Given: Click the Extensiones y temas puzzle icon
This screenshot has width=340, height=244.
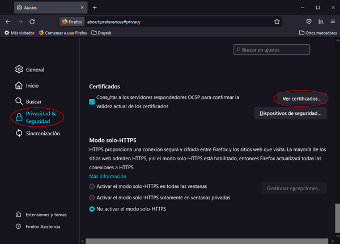Looking at the screenshot, I should click(x=19, y=215).
